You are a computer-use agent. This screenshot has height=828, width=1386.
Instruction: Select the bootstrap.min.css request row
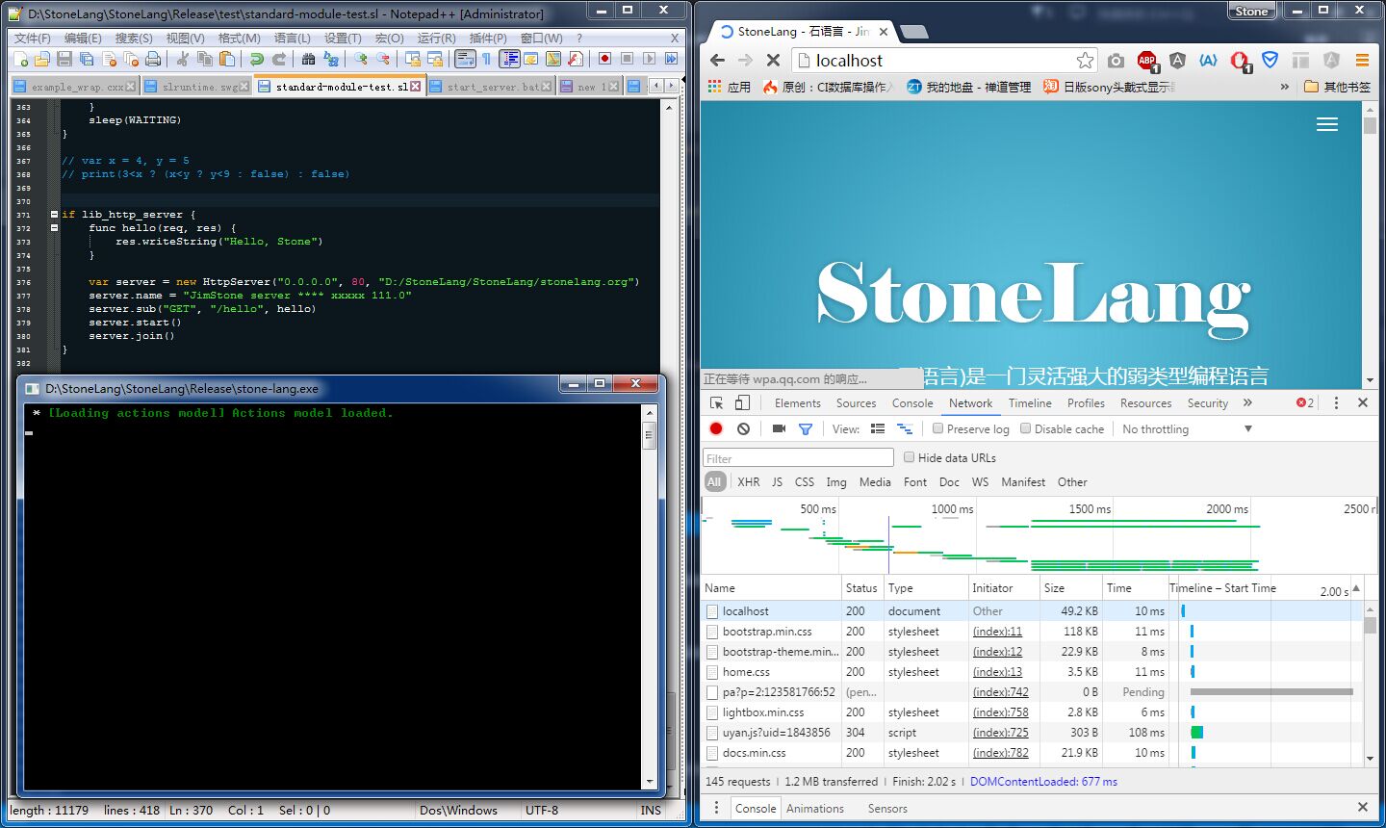(1032, 632)
